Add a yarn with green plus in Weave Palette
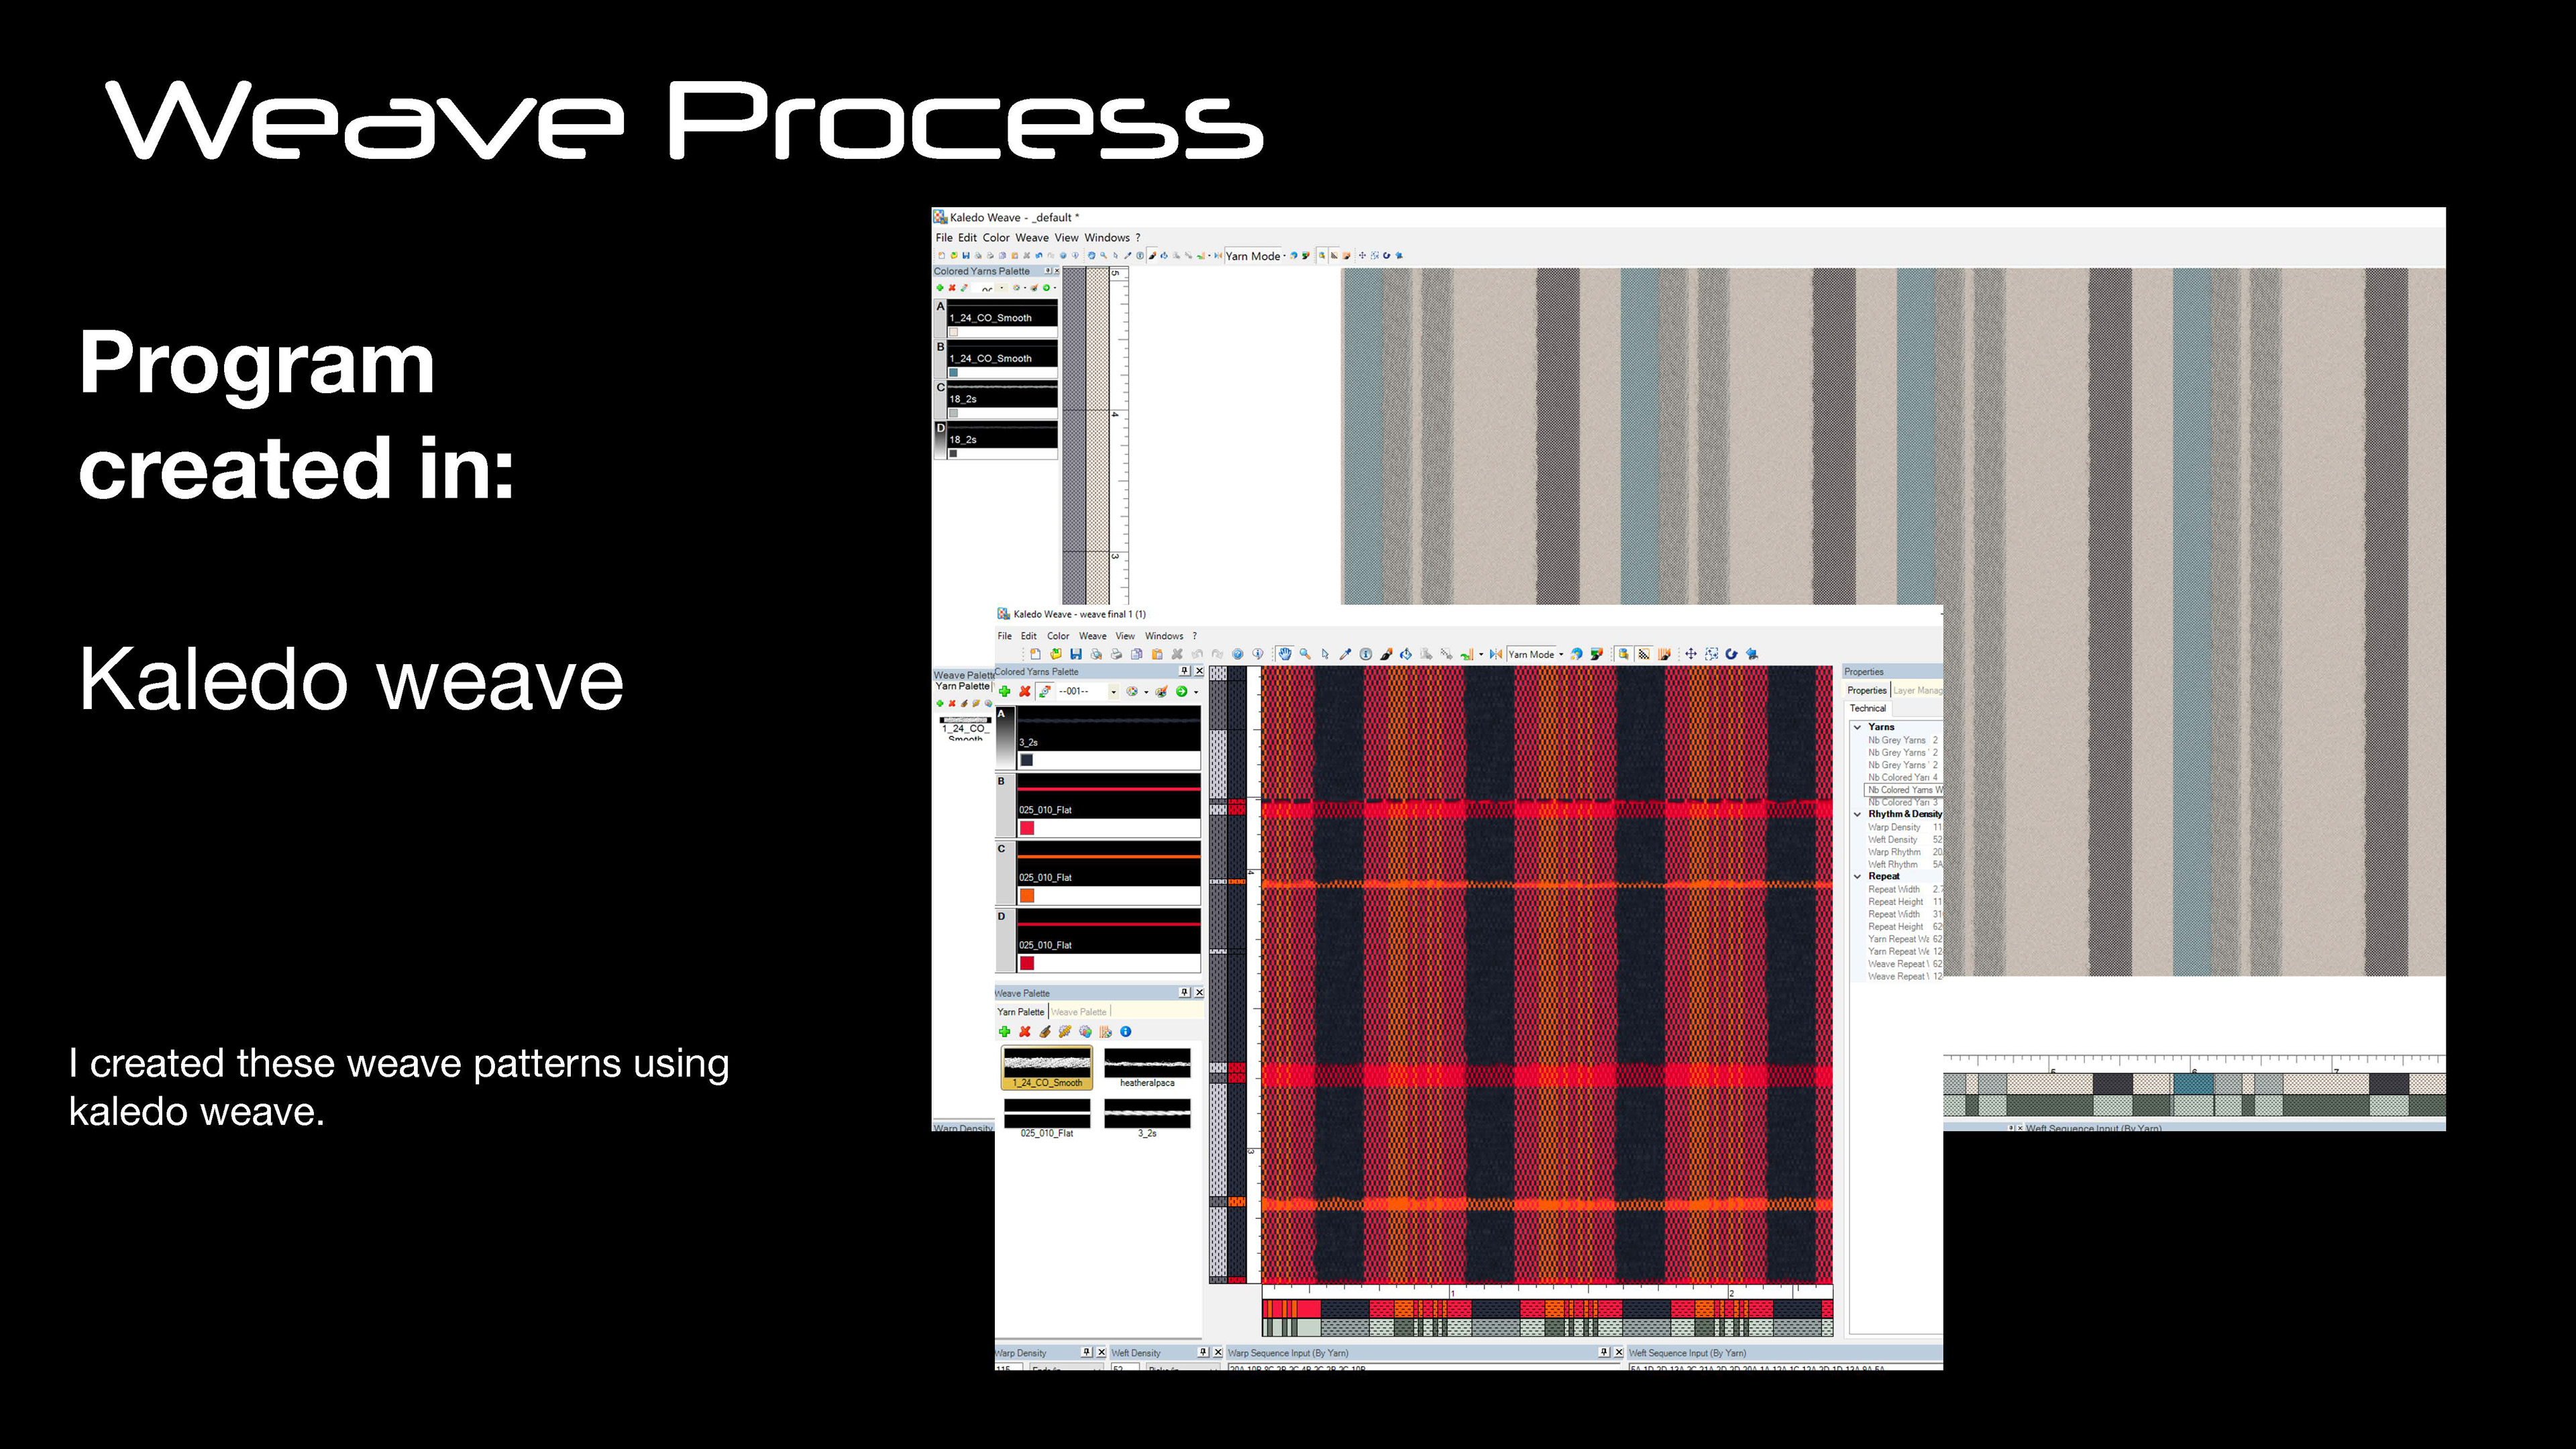Image resolution: width=2576 pixels, height=1449 pixels. pos(1004,1031)
